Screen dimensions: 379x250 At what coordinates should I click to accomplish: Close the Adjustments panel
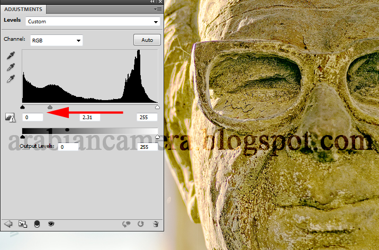pyautogui.click(x=160, y=2)
